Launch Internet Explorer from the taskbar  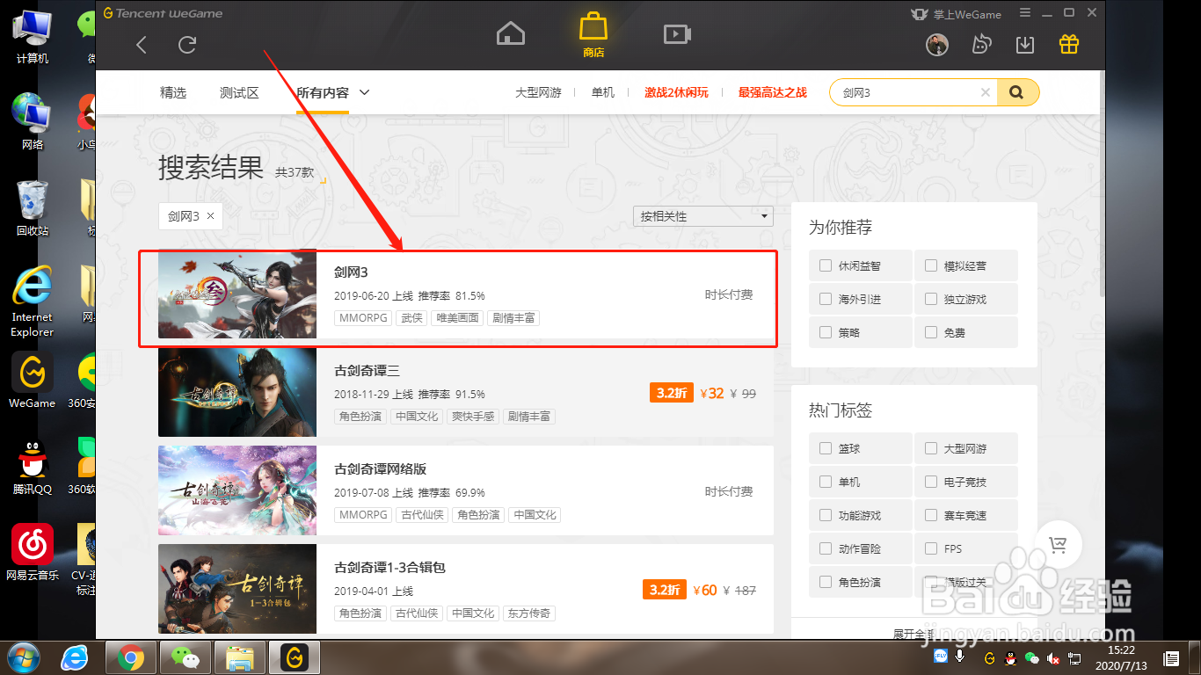coord(76,657)
